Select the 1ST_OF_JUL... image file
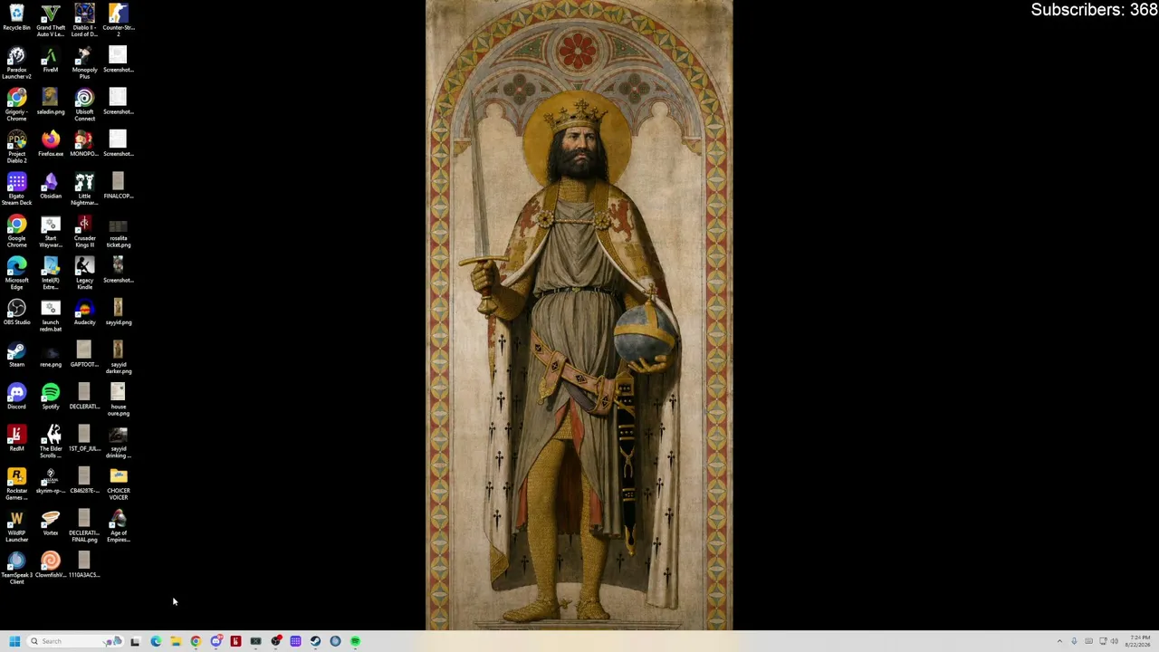 click(x=84, y=438)
